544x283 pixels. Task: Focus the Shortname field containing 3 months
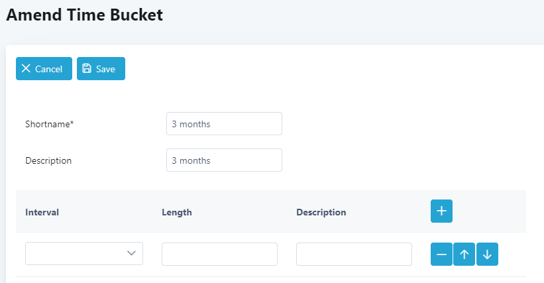point(224,123)
